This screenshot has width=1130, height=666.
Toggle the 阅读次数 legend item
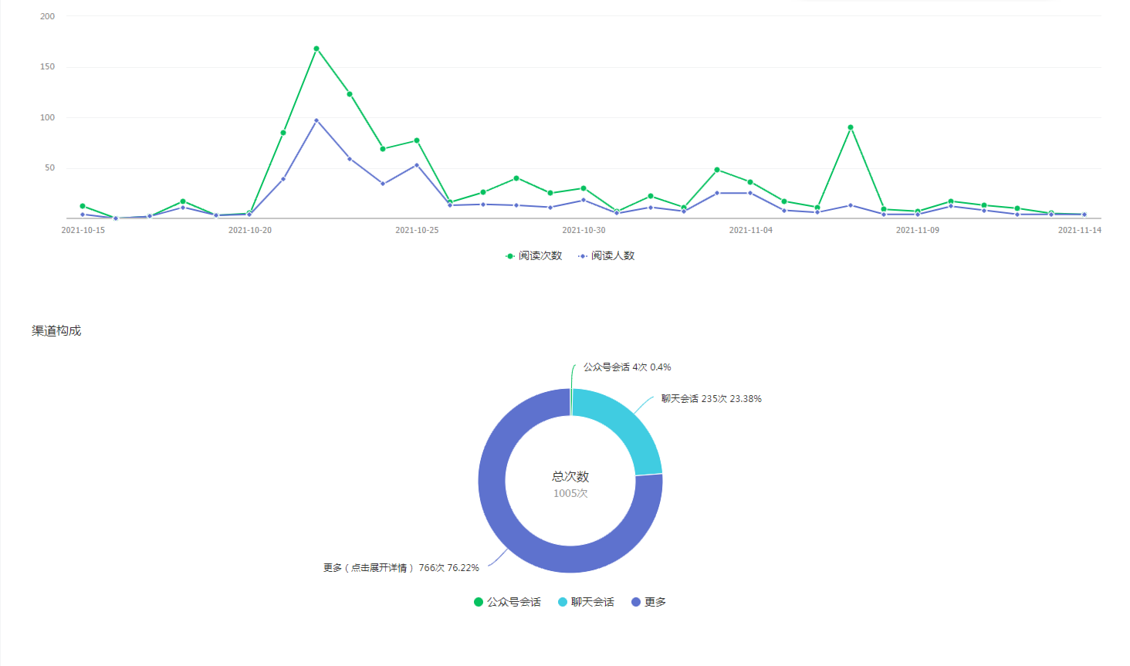pos(534,255)
